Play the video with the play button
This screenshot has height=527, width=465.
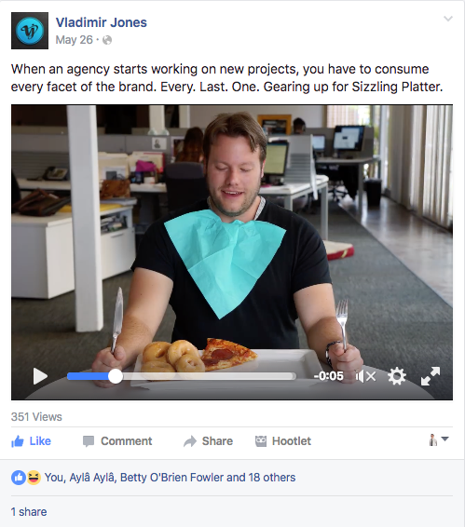[40, 376]
